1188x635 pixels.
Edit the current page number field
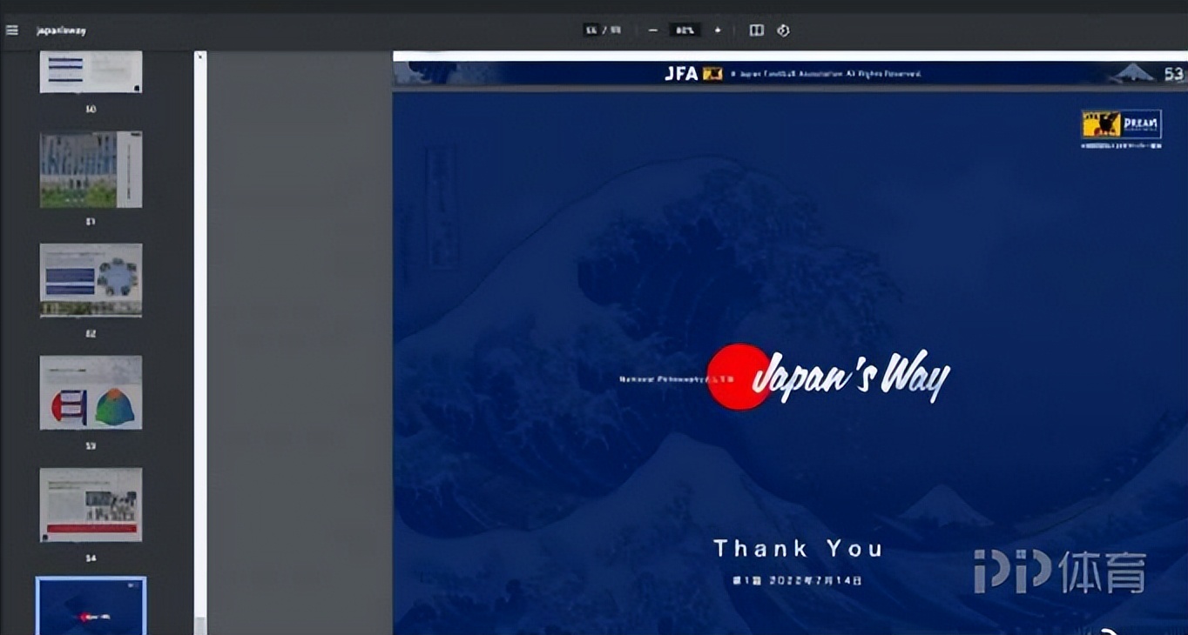[592, 30]
